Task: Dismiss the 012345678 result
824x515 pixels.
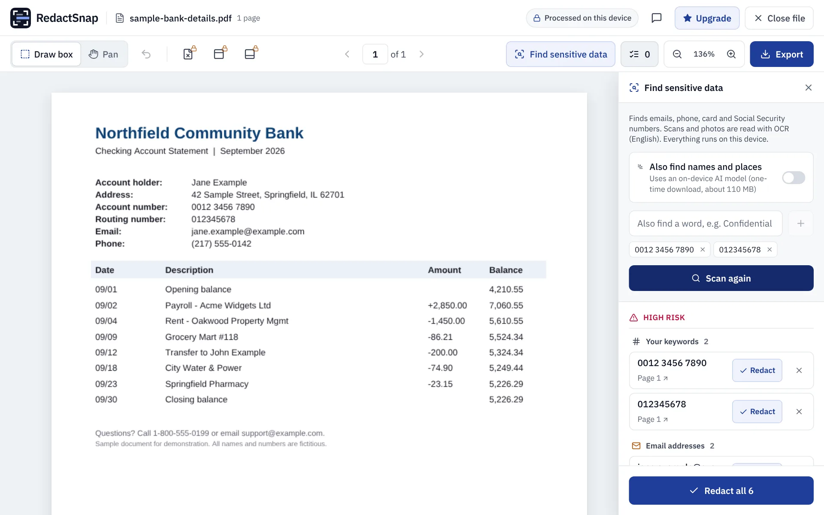Action: click(x=799, y=412)
